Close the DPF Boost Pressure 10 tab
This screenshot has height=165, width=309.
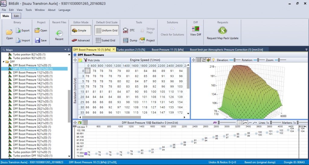pyautogui.click(x=113, y=49)
